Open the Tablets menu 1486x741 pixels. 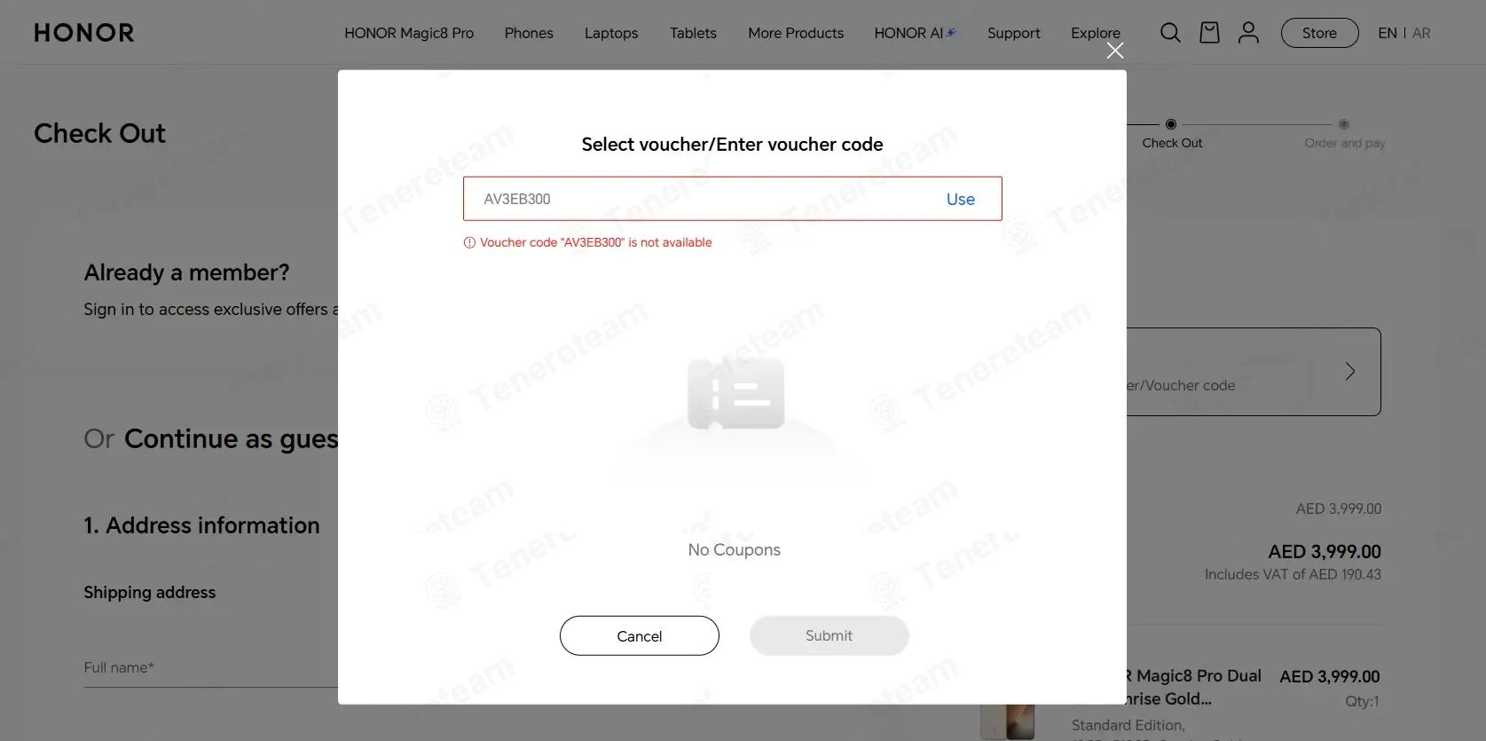point(693,33)
